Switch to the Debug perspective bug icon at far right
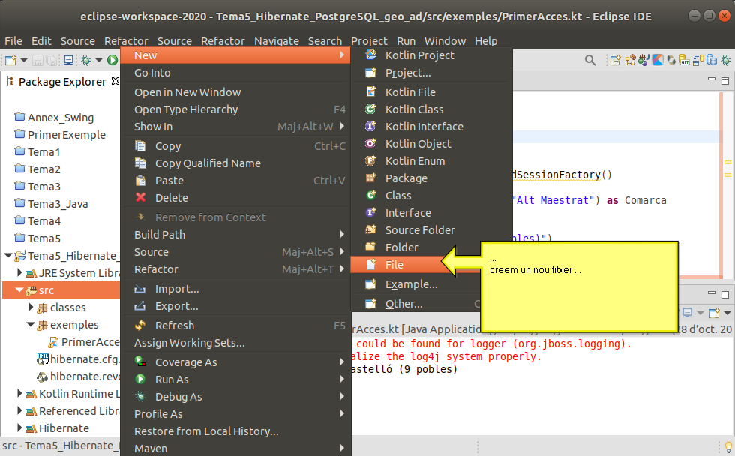The height and width of the screenshot is (456, 735). point(726,60)
